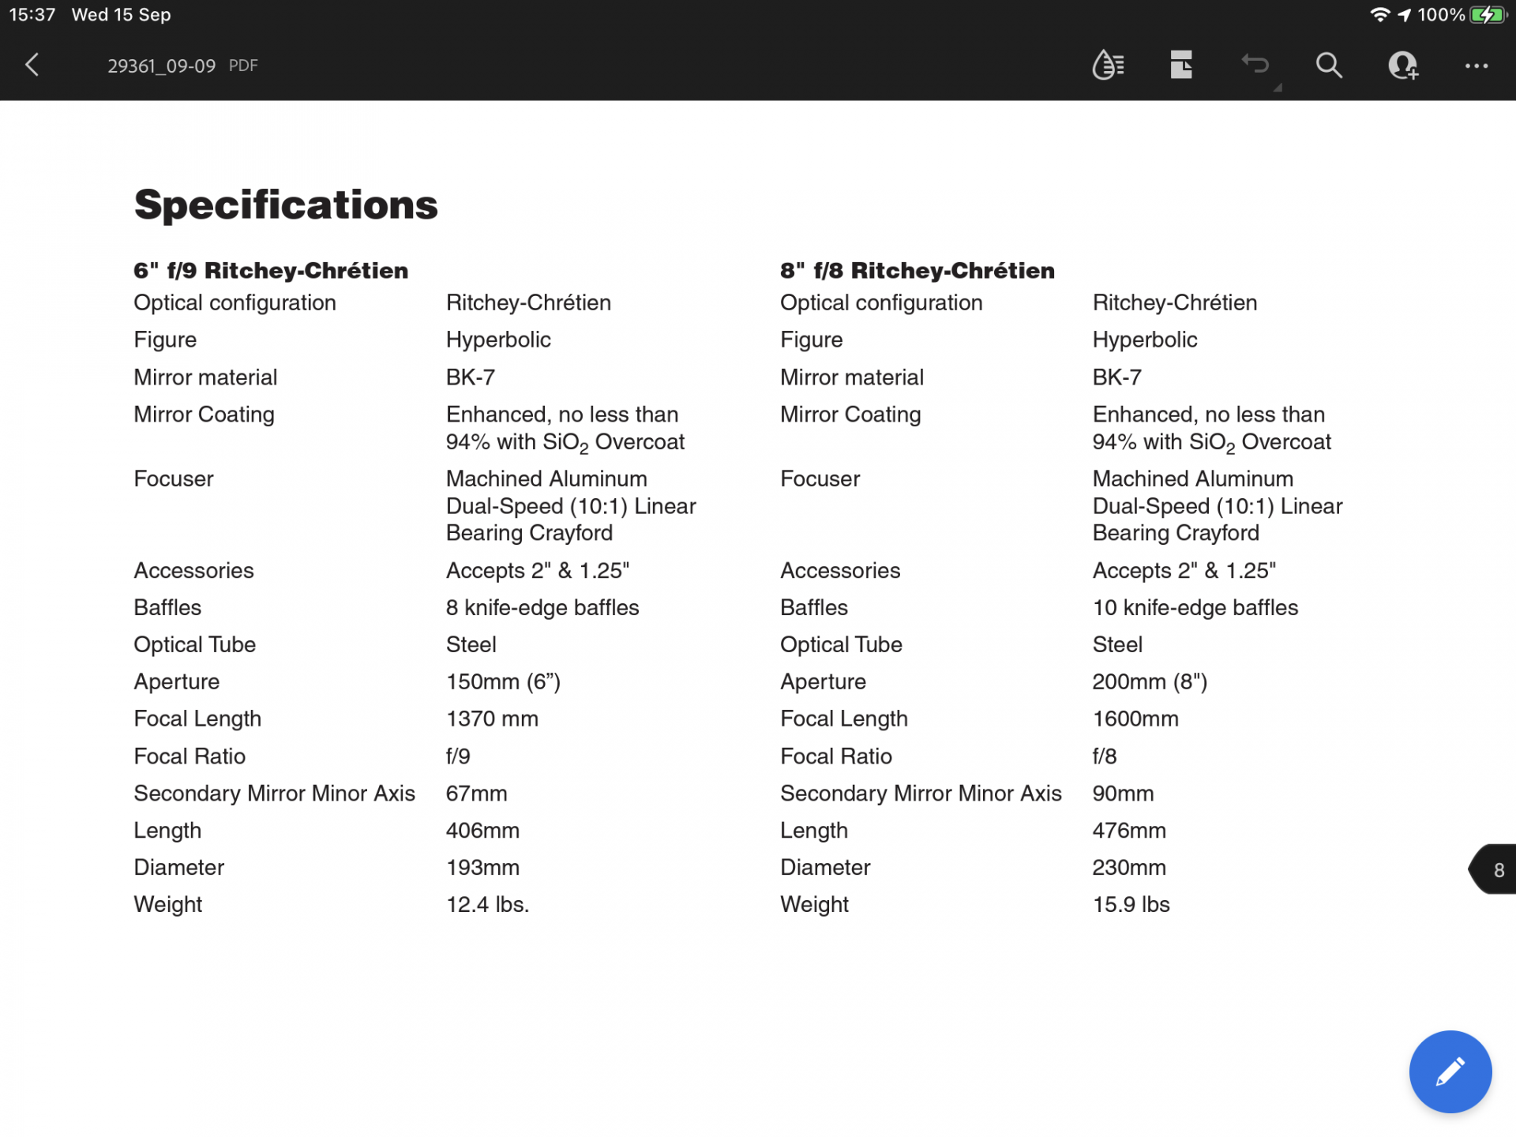Open the page view settings icon

pos(1181,65)
